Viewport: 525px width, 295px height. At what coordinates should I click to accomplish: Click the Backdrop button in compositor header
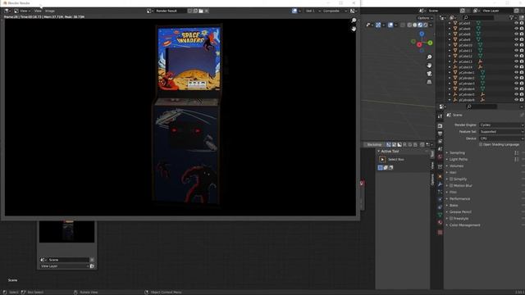(x=374, y=145)
